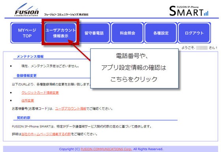Click the フュージョン・コミュニケーションズ株式会社 company name text
Screen dimensions: 221x152
click(66, 15)
